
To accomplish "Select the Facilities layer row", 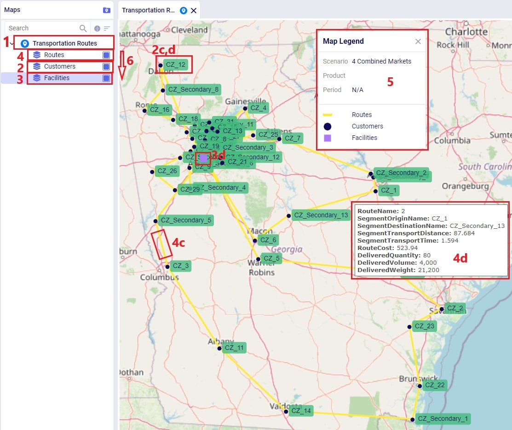I will click(57, 78).
